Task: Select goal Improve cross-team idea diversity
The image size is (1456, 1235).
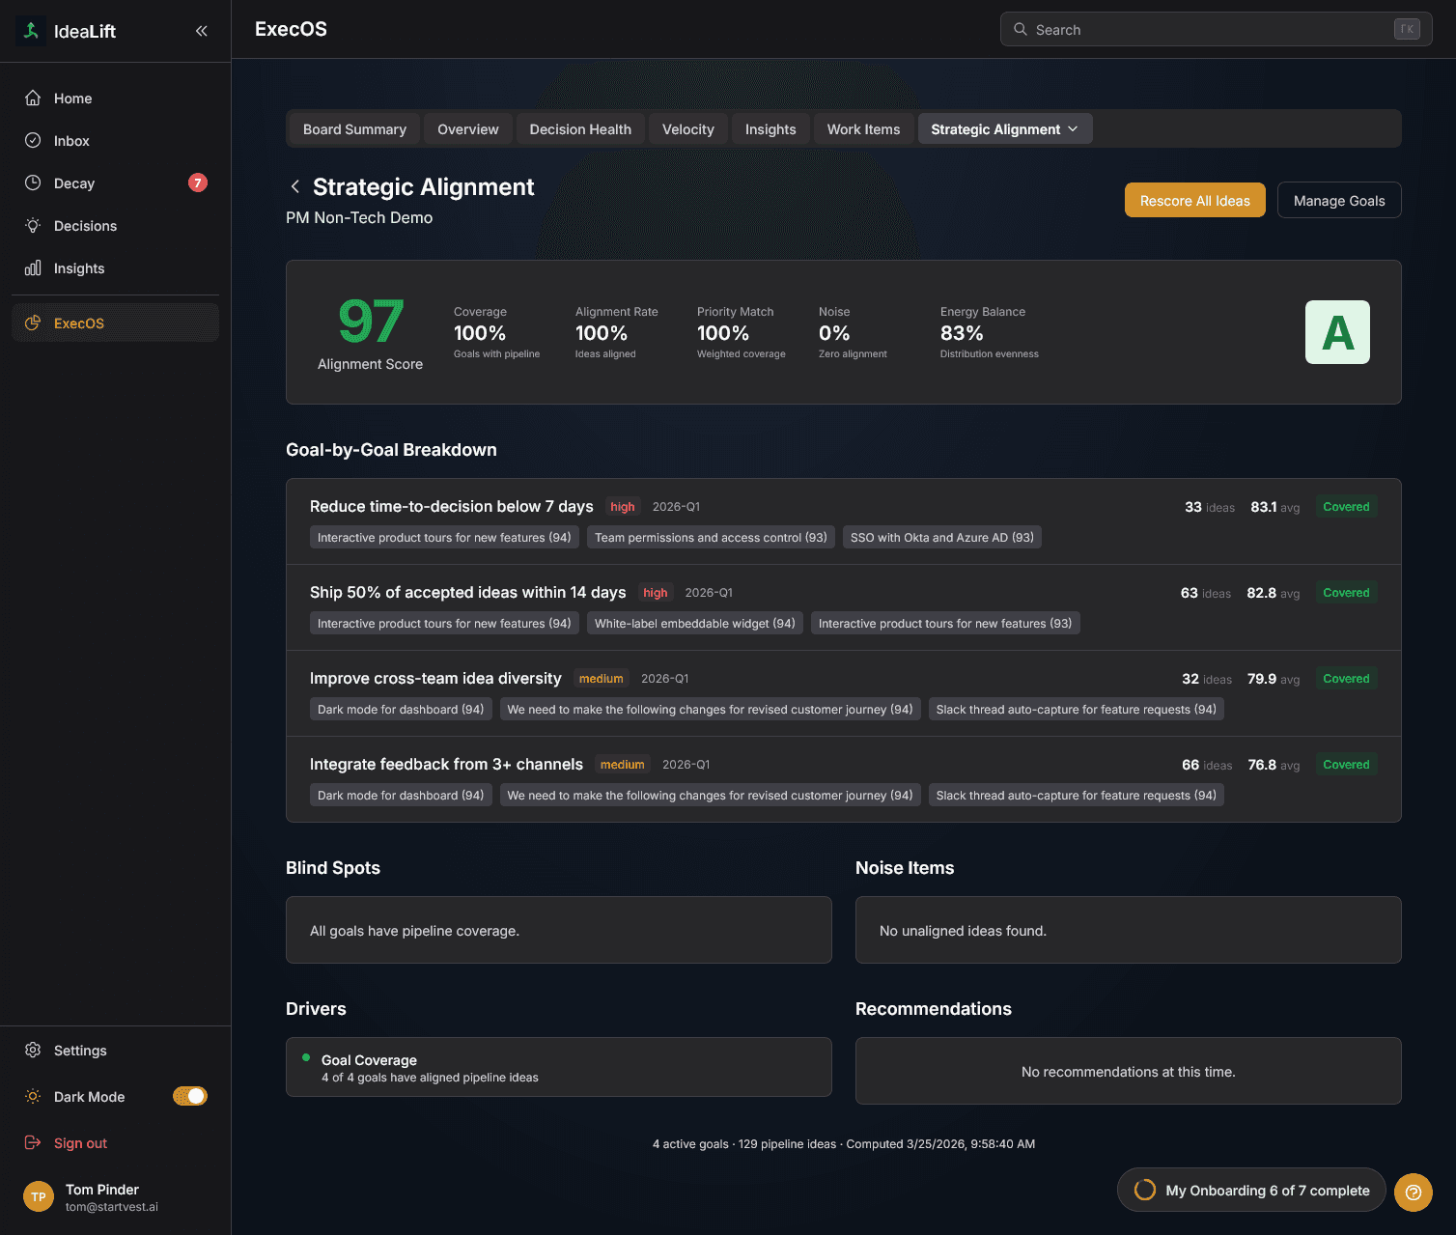Action: [x=435, y=679]
